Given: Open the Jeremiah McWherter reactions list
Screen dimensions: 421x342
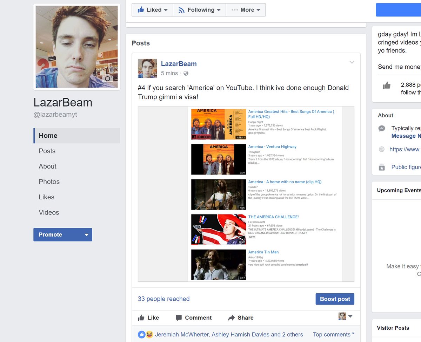Looking at the screenshot, I should pos(229,335).
